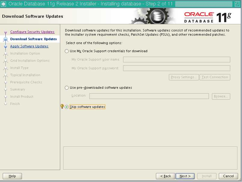Go to Apply Software Updates step link
The width and height of the screenshot is (242, 182).
pyautogui.click(x=29, y=46)
